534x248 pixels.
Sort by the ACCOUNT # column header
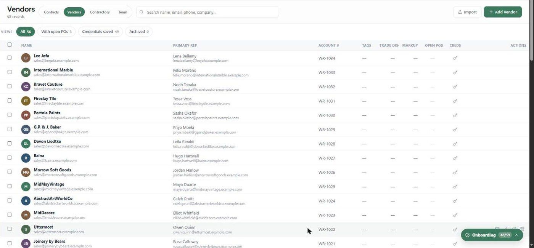(328, 45)
